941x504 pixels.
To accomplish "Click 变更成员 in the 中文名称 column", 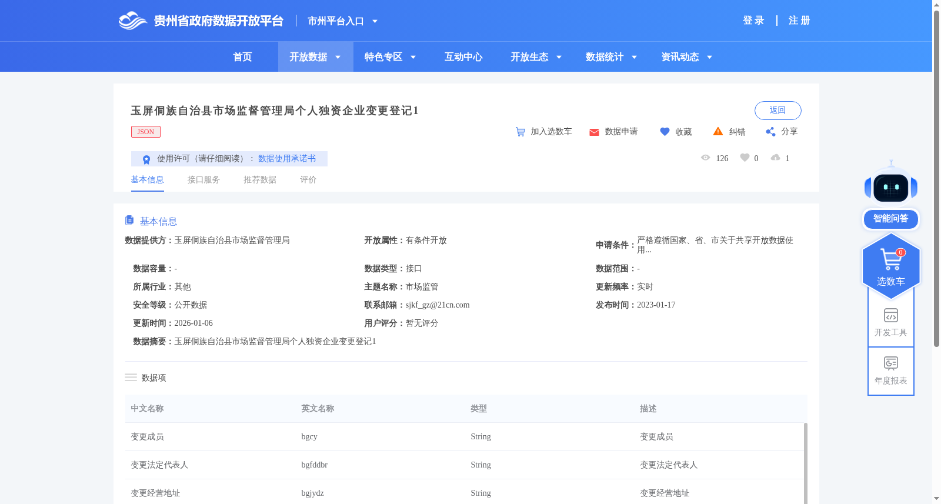I will pos(147,437).
